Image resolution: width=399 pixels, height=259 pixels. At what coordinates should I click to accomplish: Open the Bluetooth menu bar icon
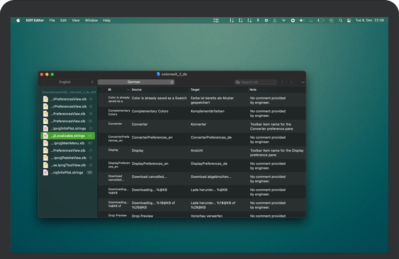click(258, 20)
